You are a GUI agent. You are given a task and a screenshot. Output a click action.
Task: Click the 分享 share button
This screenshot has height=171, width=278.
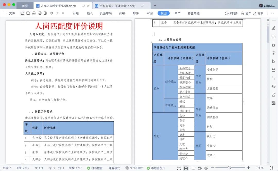(258, 13)
